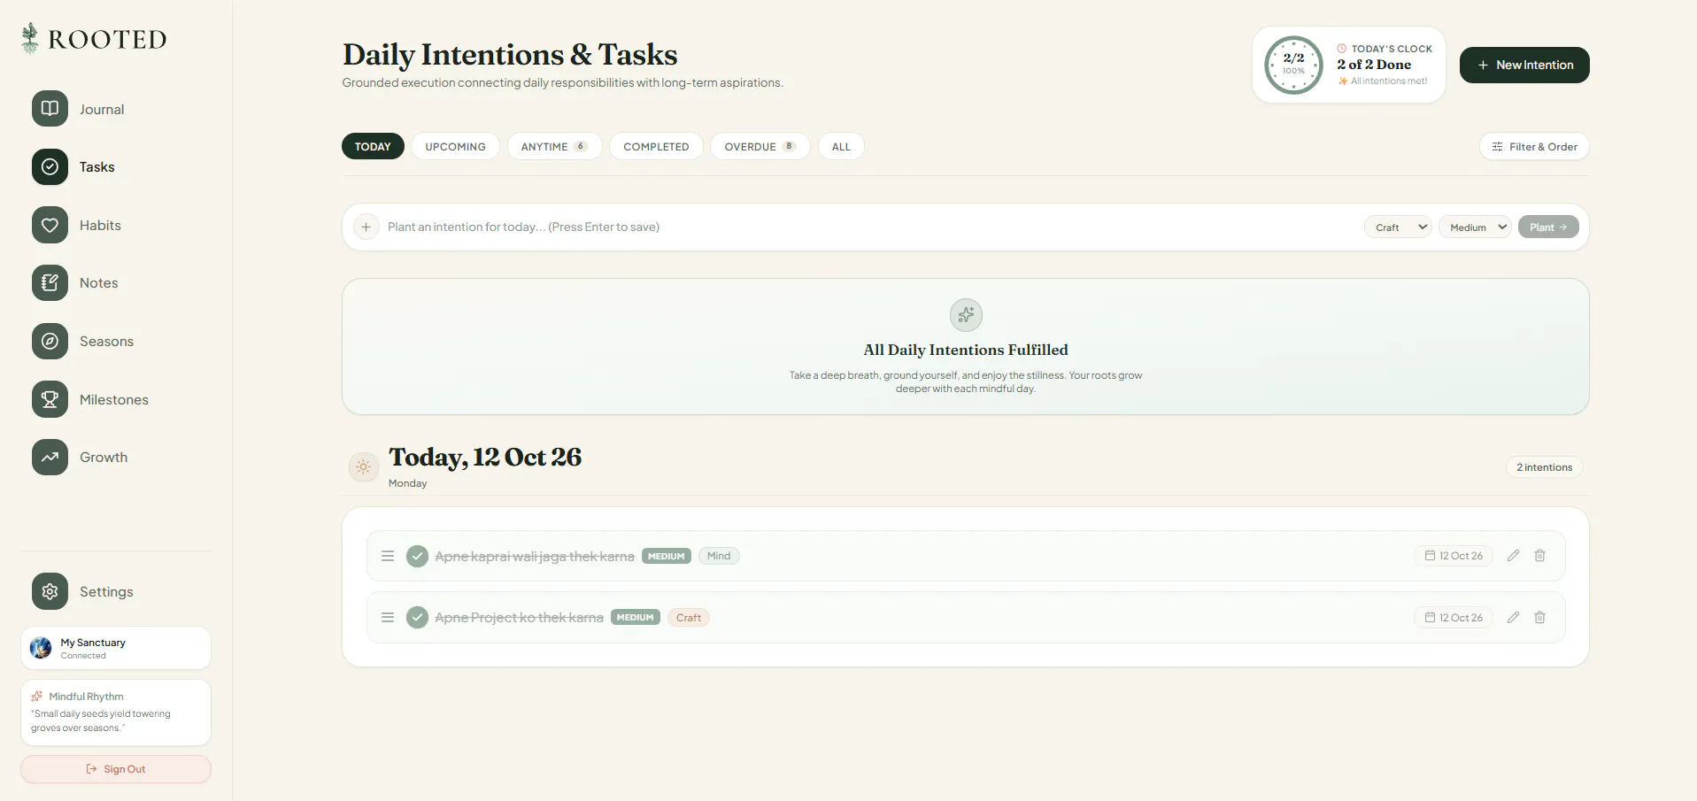This screenshot has width=1697, height=801.
Task: Click the Craft tag on 'Apne Project' task
Action: click(689, 618)
